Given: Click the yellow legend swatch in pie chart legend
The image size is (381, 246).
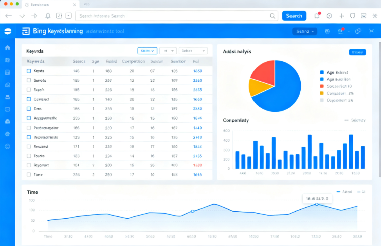Looking at the screenshot, I should 322,93.
